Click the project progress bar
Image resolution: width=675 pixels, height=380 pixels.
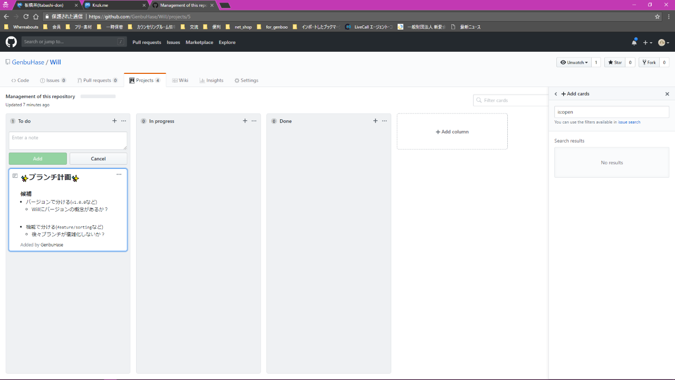coord(98,97)
